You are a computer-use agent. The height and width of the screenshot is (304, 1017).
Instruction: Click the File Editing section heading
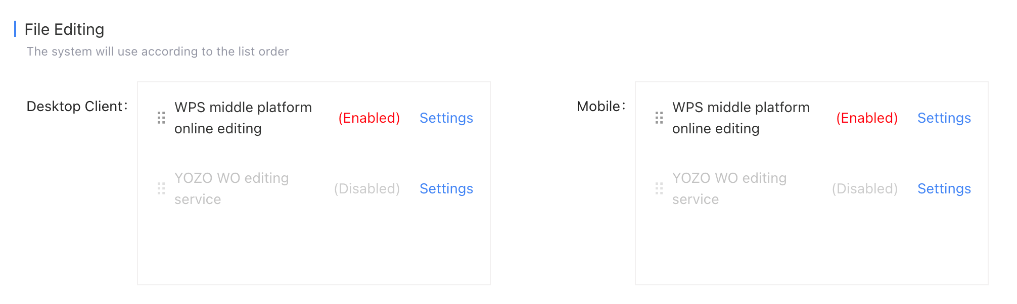pyautogui.click(x=64, y=29)
